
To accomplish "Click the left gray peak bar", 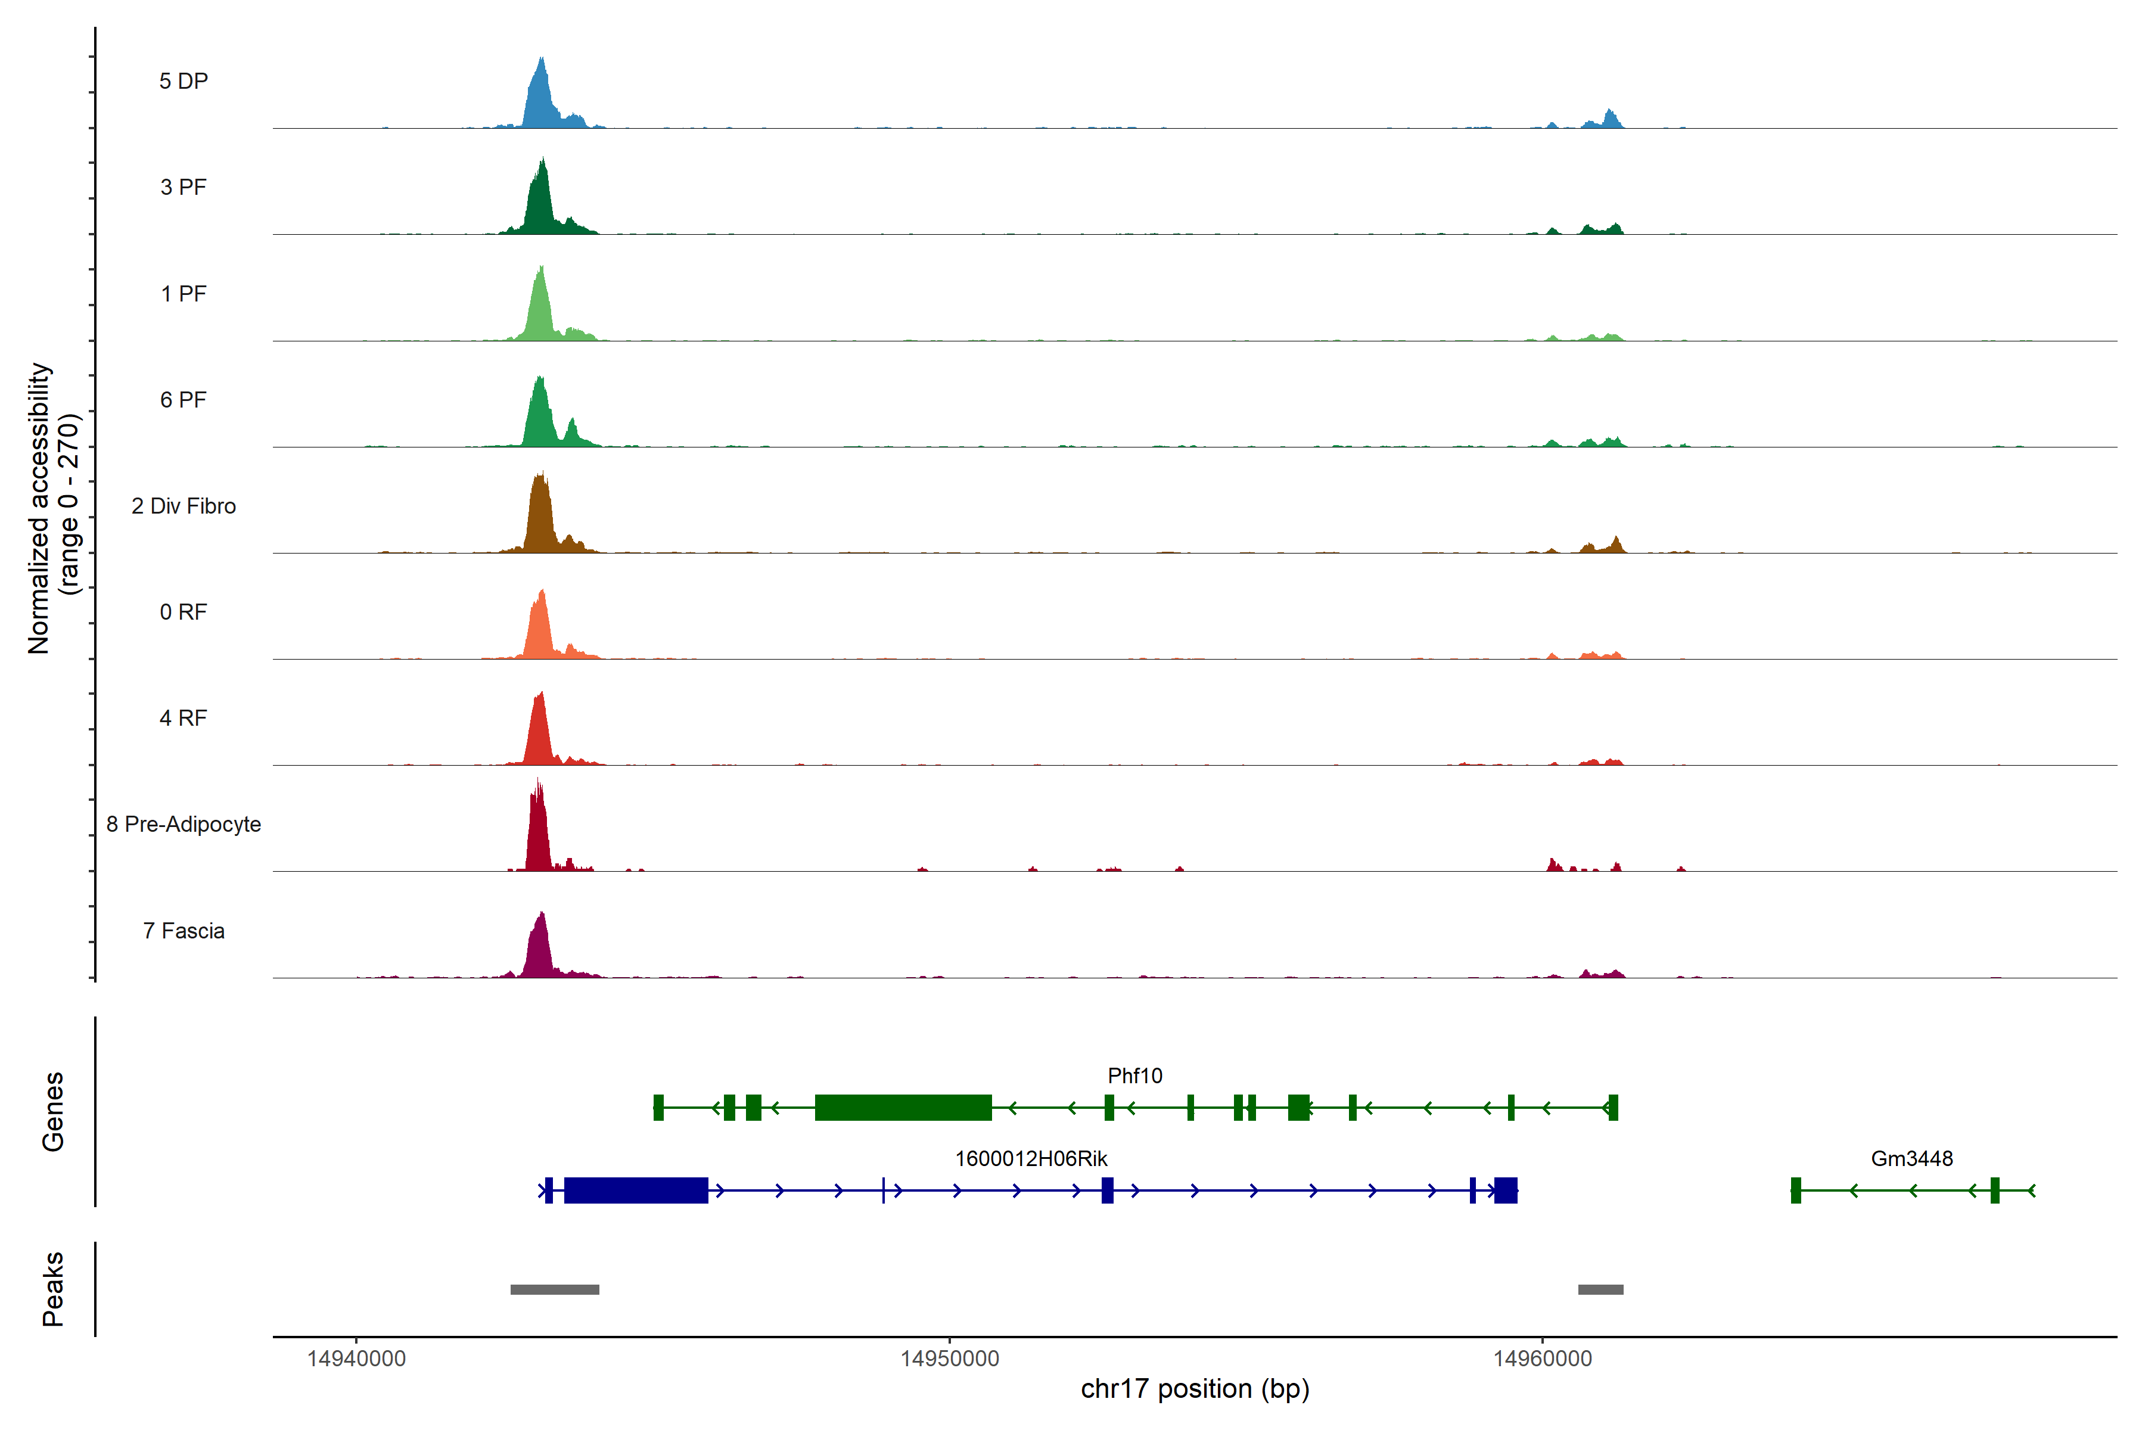I will tap(555, 1289).
